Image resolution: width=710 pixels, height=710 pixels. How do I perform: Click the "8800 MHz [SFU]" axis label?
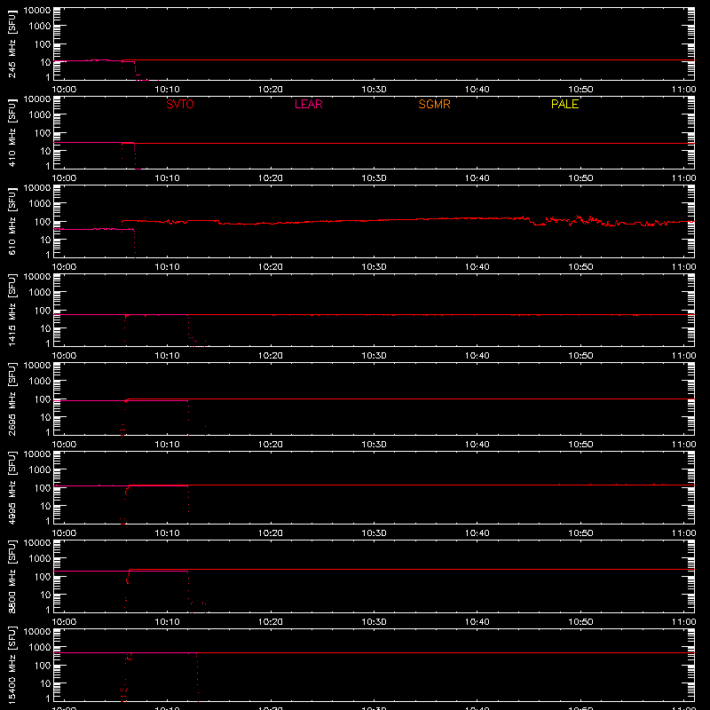(12, 576)
